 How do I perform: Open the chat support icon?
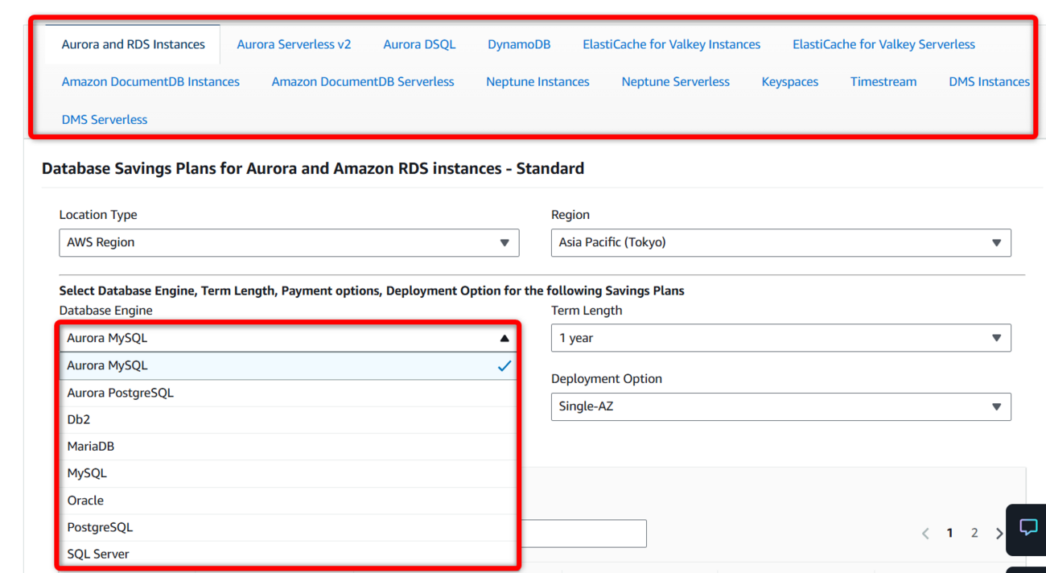[1027, 529]
